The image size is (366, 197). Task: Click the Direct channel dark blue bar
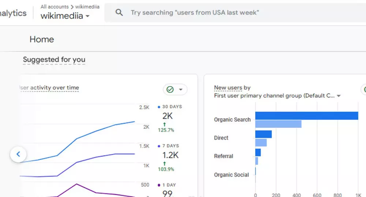pyautogui.click(x=264, y=134)
